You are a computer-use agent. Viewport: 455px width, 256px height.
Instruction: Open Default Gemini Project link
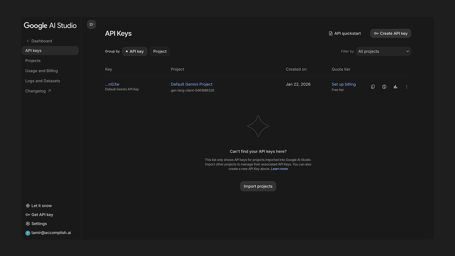coord(192,84)
